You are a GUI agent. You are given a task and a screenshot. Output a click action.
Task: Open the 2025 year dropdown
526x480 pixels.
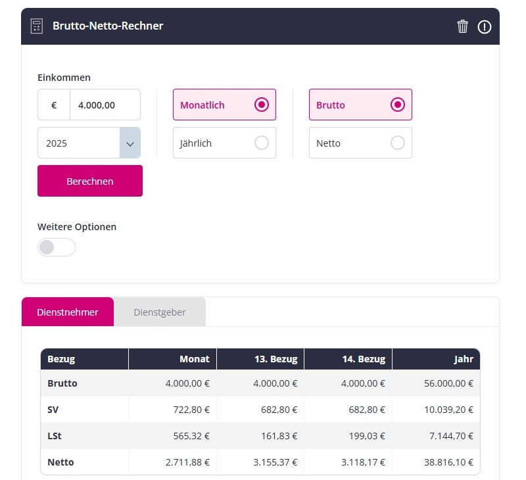tap(89, 143)
